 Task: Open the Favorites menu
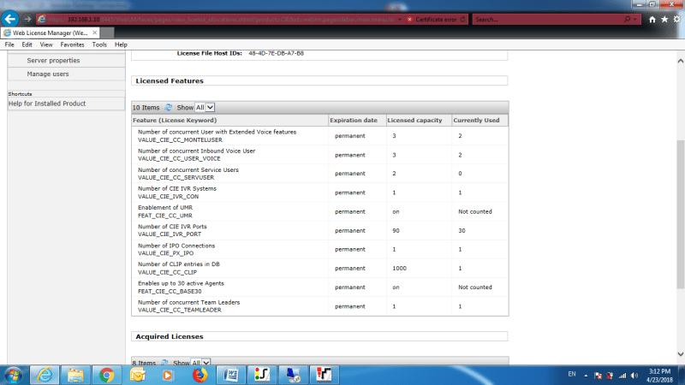(72, 44)
